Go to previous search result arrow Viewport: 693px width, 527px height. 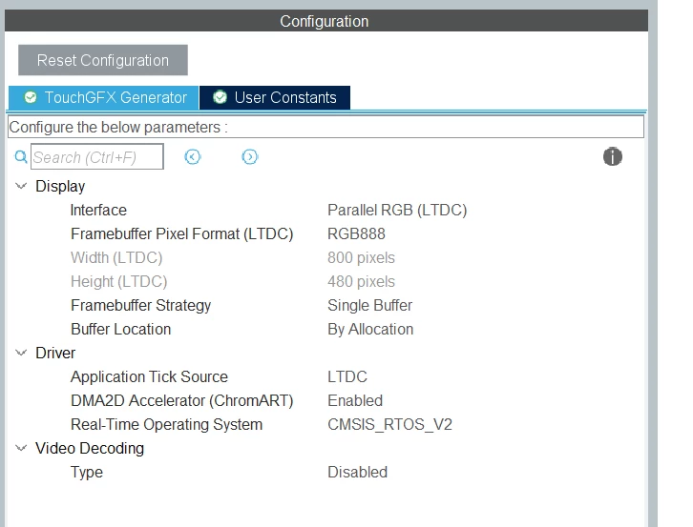[193, 156]
